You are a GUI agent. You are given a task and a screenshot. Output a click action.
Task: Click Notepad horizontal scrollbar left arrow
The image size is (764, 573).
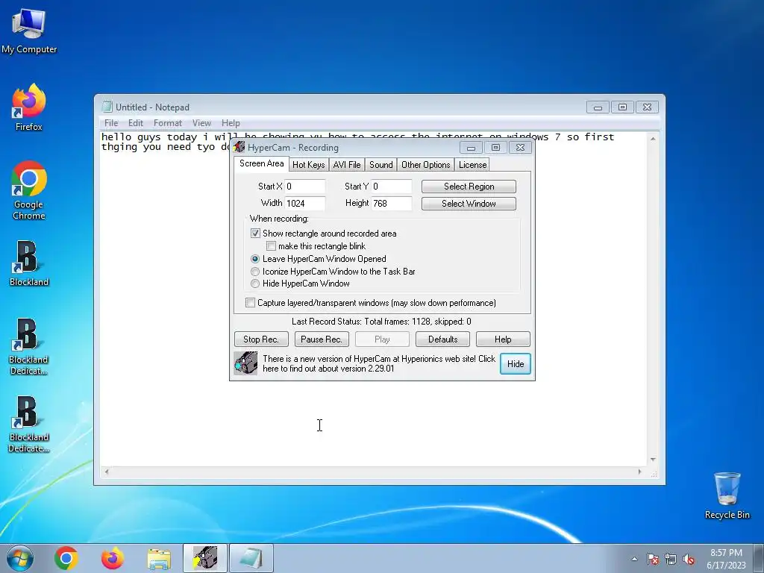click(x=107, y=472)
